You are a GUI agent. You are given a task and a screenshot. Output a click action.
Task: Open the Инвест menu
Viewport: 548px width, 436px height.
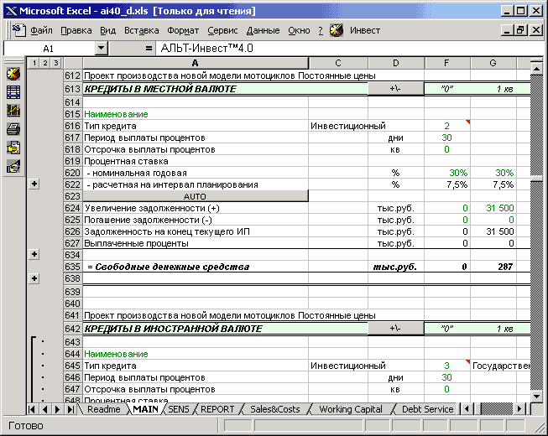pyautogui.click(x=365, y=30)
